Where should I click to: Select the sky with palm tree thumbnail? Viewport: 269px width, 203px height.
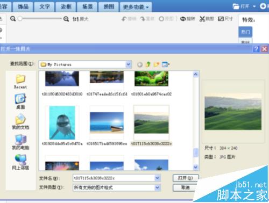[151, 165]
